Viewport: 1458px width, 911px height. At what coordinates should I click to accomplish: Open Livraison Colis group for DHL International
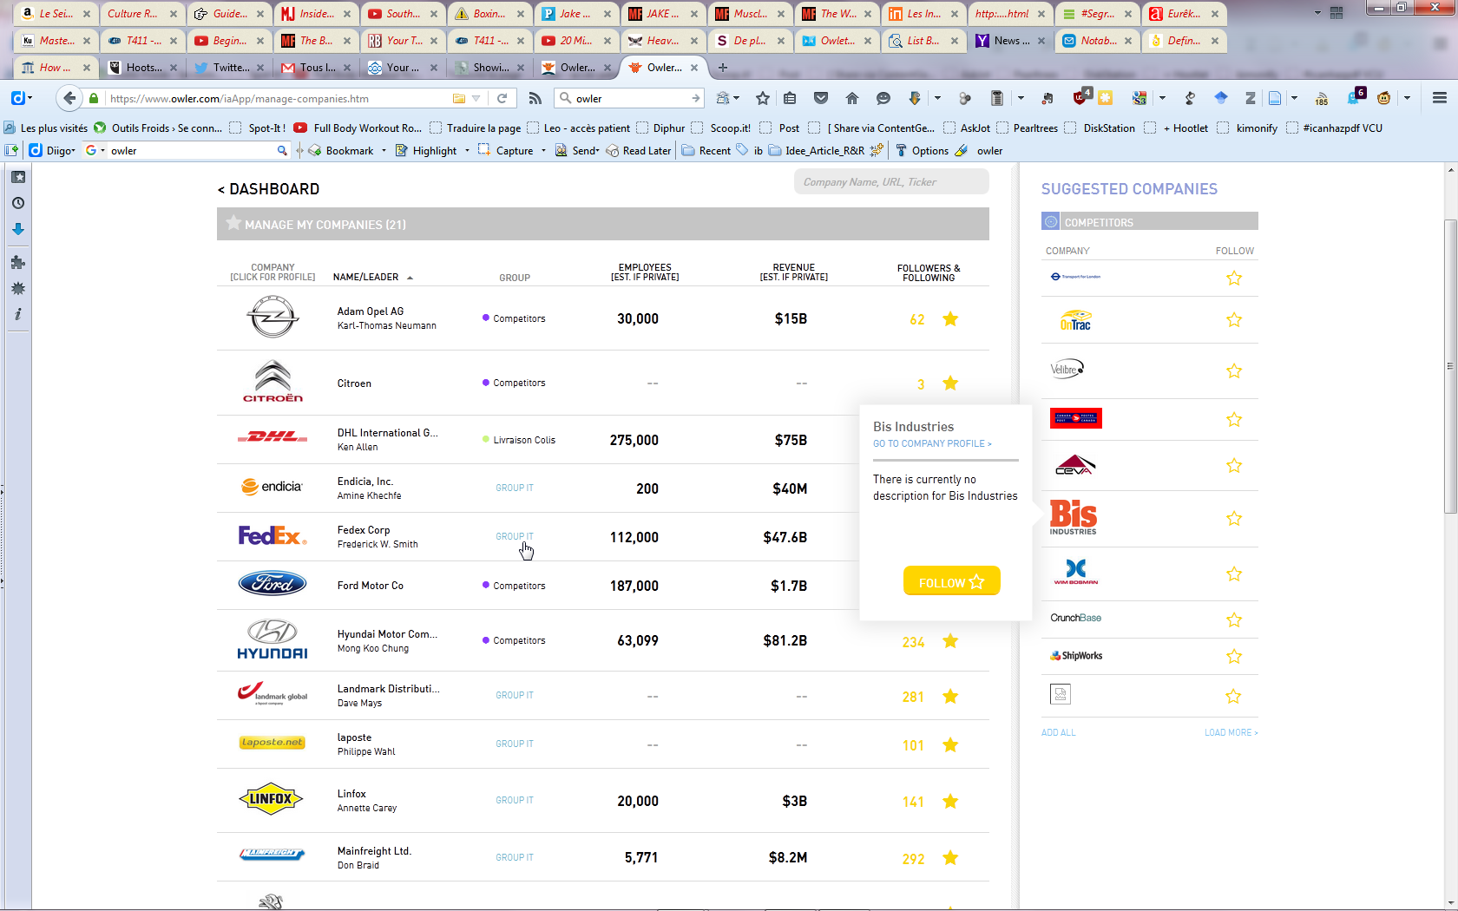519,440
